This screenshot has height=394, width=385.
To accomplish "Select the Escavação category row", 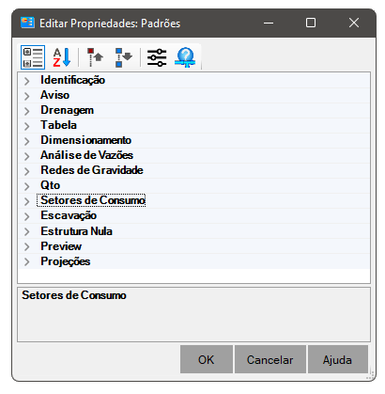I will [194, 215].
